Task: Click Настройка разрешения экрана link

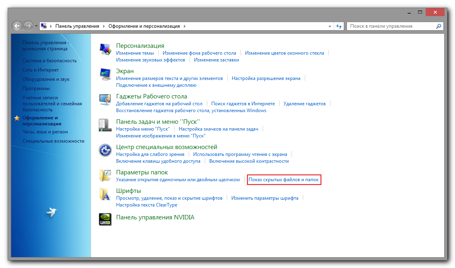Action: tap(266, 78)
